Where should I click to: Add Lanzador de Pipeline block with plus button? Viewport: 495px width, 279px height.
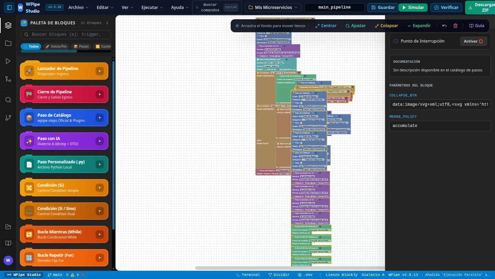(100, 71)
